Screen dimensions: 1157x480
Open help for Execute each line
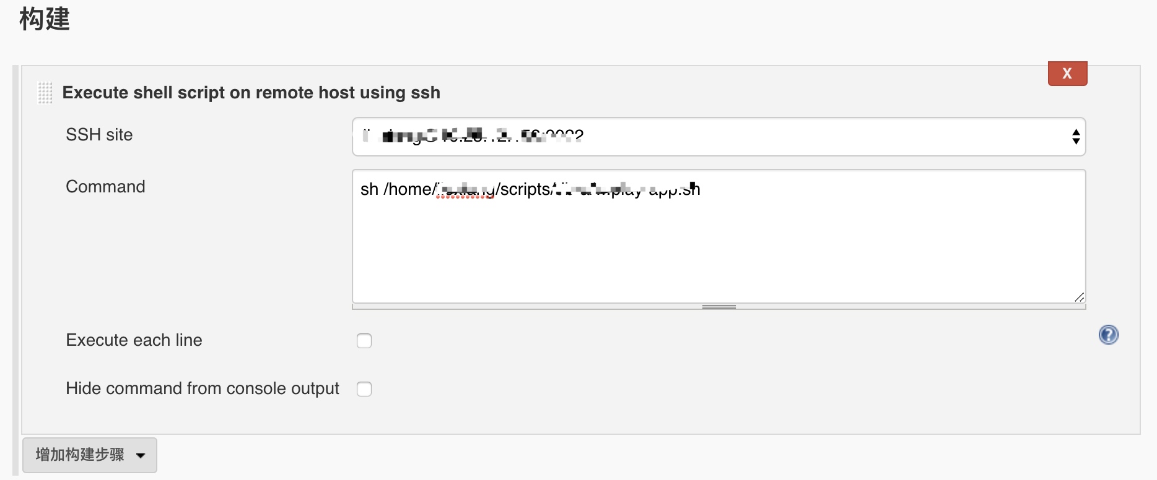coord(1108,335)
